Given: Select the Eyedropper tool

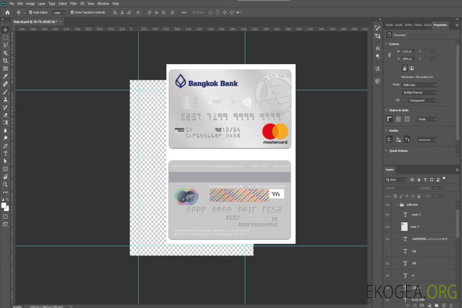Looking at the screenshot, I should tap(5, 76).
